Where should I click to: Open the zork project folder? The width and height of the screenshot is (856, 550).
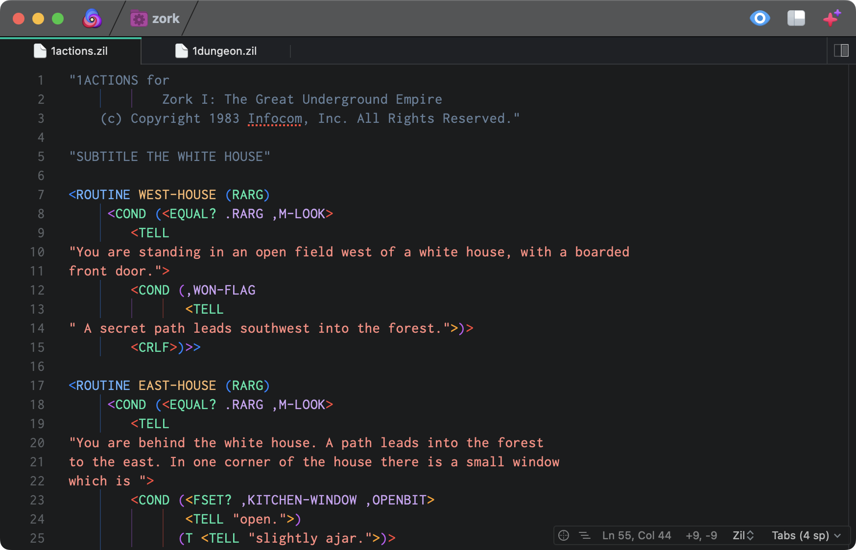point(155,19)
